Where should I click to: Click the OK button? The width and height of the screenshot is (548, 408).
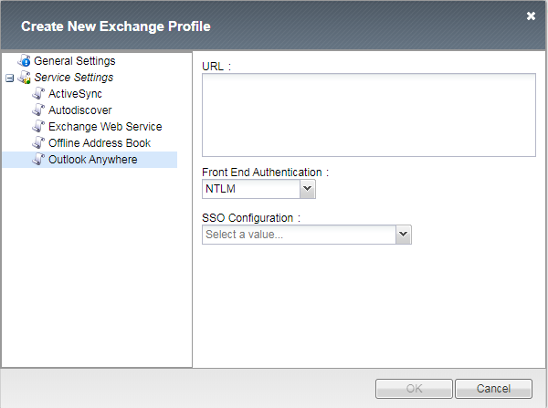click(x=414, y=388)
